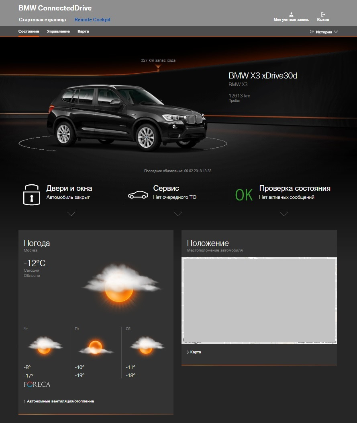This screenshot has height=423, width=357.
Task: Click the green OK status icon
Action: point(244,195)
